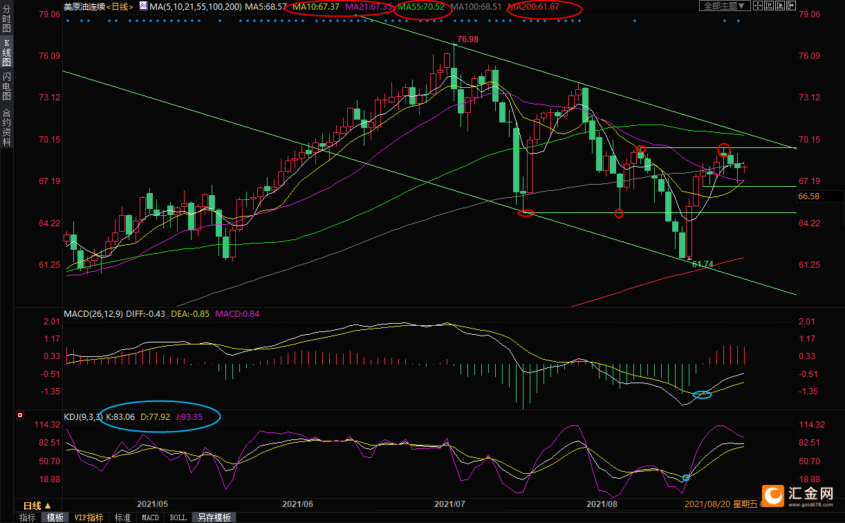This screenshot has width=845, height=523.
Task: Click the MA55:70.52 value
Action: 421,6
